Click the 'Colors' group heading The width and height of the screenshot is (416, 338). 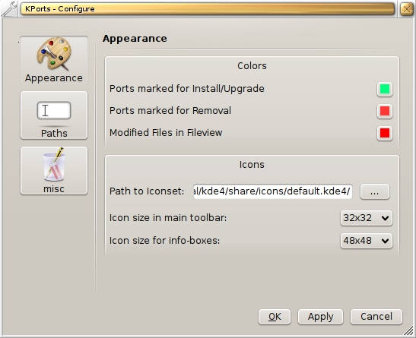pos(252,65)
